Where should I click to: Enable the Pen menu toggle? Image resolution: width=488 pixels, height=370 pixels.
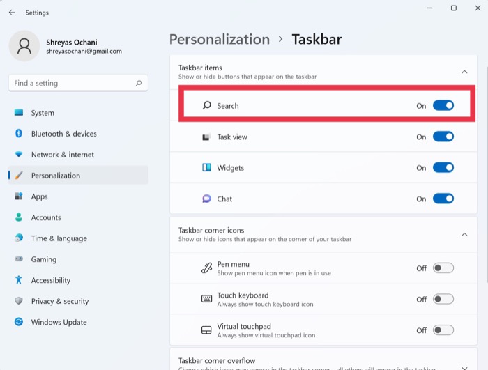(443, 268)
